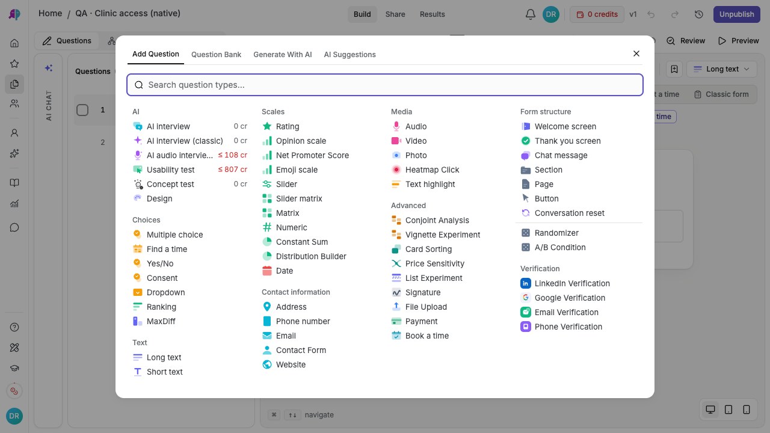Open the Long text type dropdown
Viewport: 770px width, 433px height.
coord(722,69)
